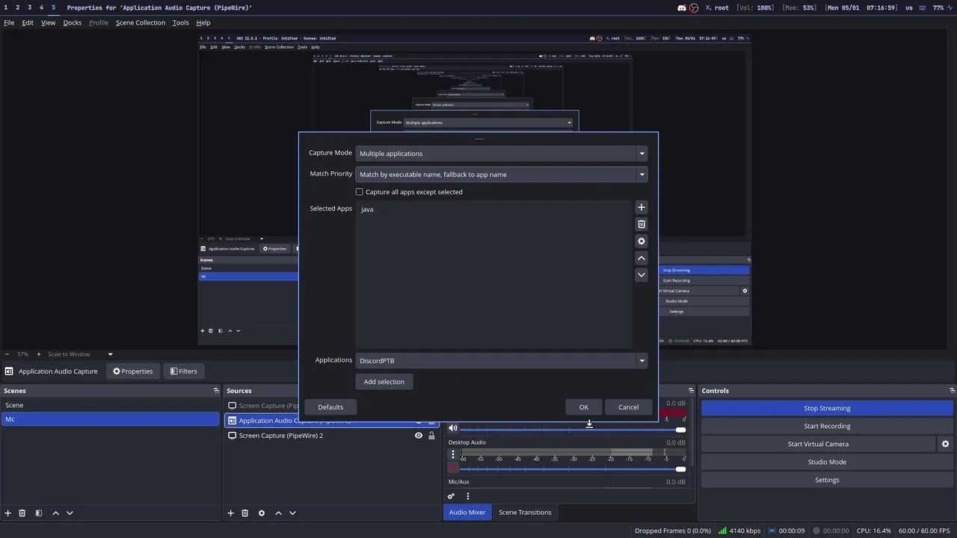Unmute Desktop Audio with the red speaker icon
957x538 pixels.
pos(452,468)
